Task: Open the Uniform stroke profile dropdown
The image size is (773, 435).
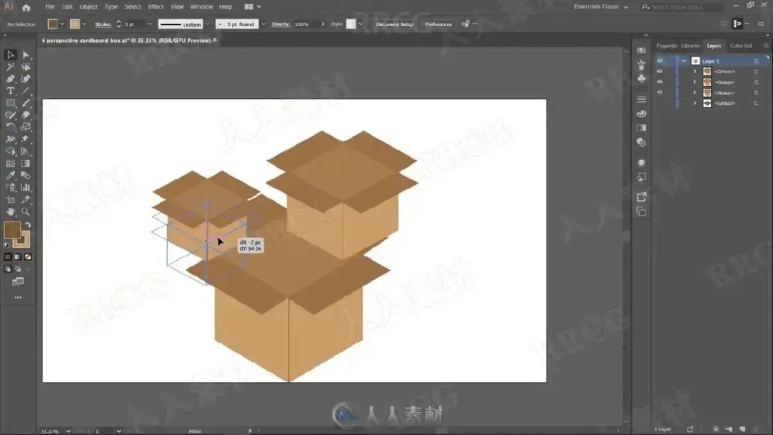Action: point(207,24)
